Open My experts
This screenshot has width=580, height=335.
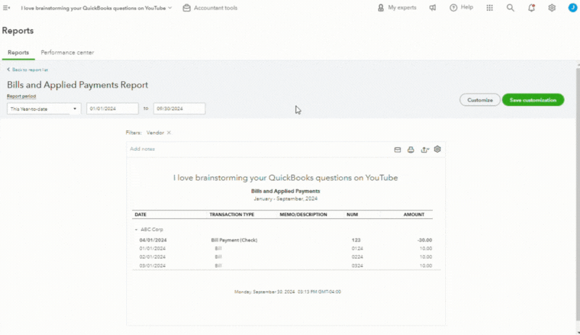(x=397, y=7)
